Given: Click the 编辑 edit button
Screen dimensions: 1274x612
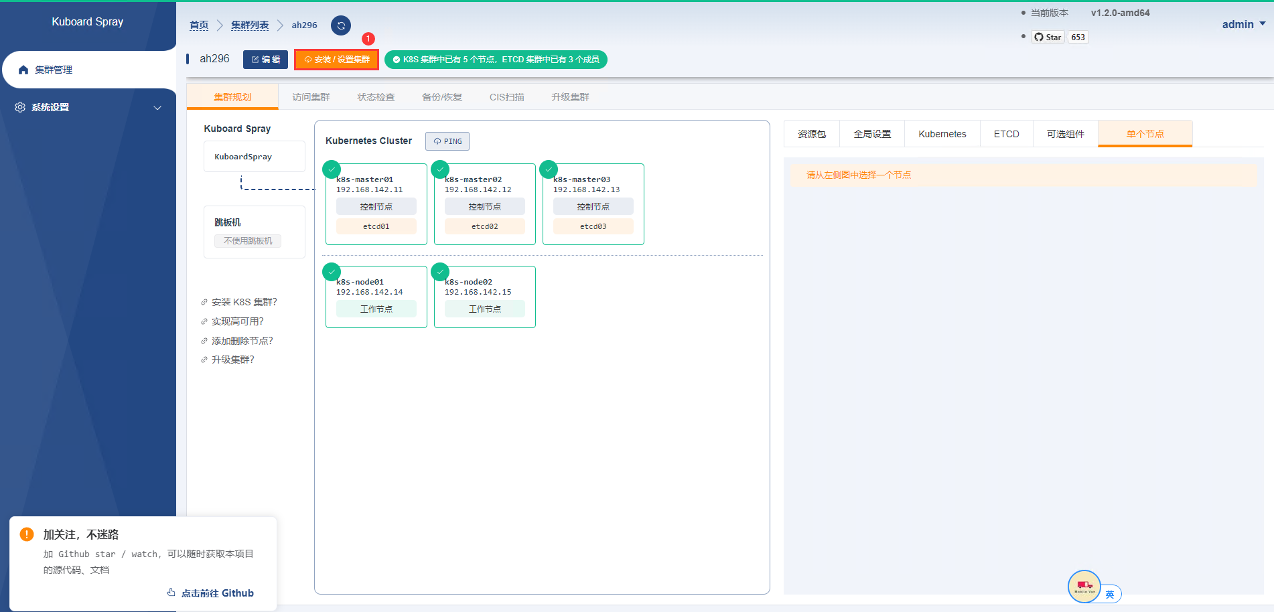Looking at the screenshot, I should click(x=265, y=60).
